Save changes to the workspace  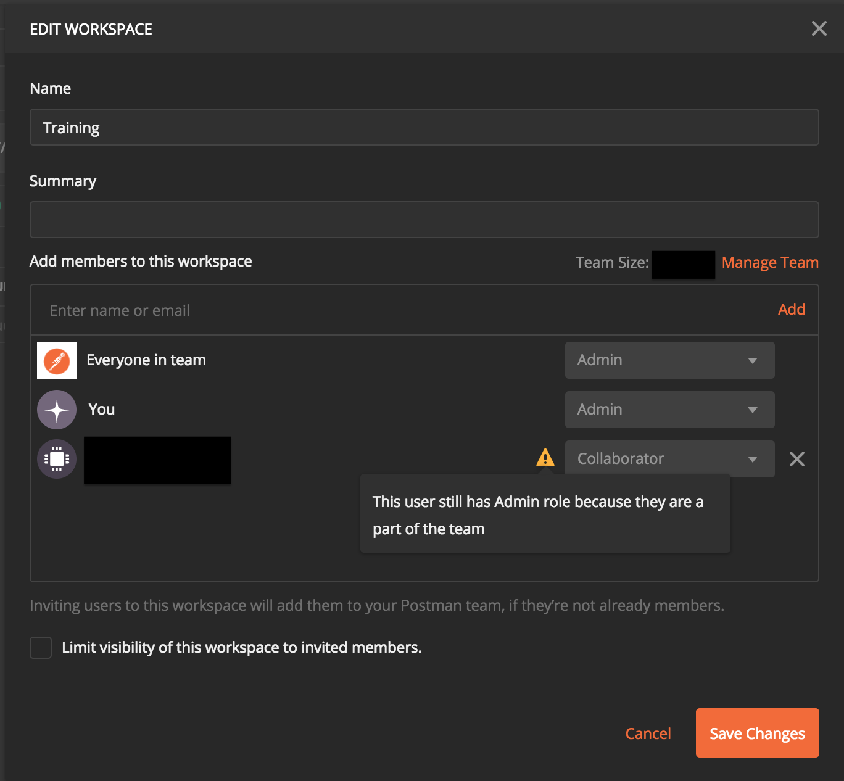(757, 733)
